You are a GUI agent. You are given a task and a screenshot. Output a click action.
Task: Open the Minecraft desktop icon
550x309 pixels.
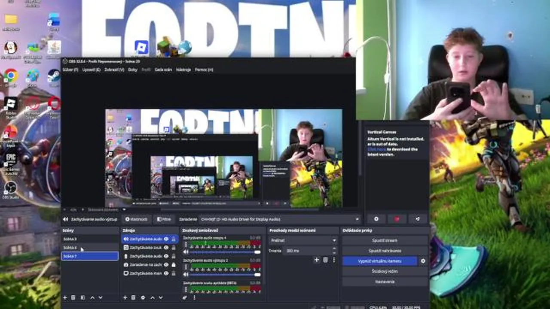[x=164, y=46]
